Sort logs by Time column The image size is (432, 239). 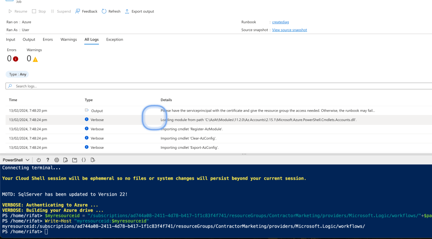13,100
